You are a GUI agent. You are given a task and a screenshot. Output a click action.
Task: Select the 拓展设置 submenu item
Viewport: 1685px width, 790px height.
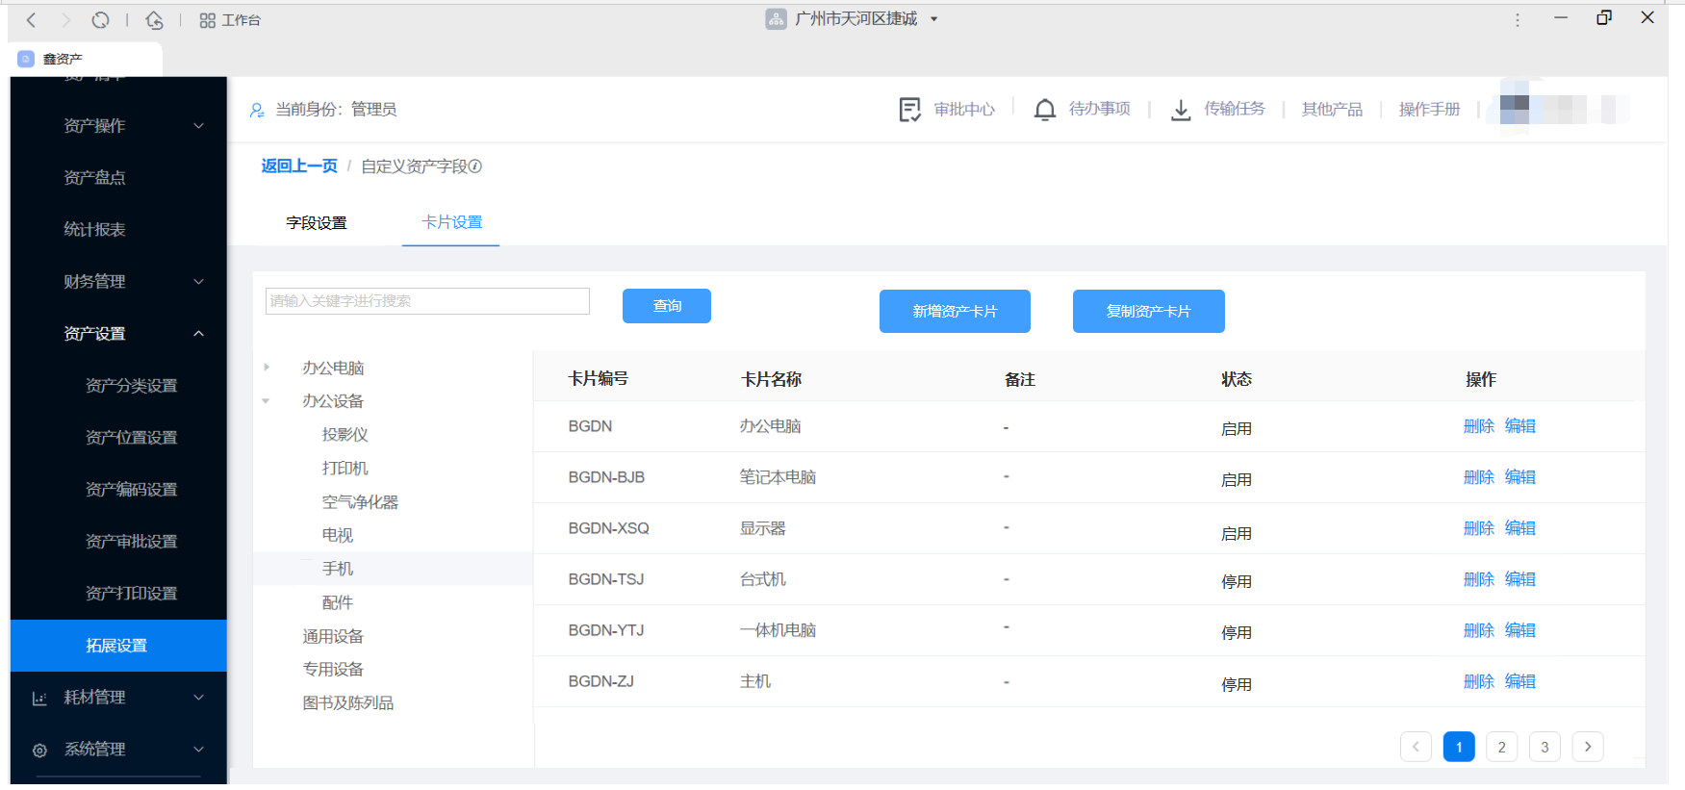[118, 646]
